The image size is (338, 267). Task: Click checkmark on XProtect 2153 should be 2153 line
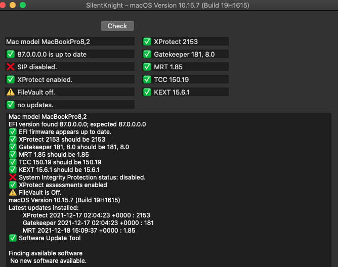(x=13, y=140)
